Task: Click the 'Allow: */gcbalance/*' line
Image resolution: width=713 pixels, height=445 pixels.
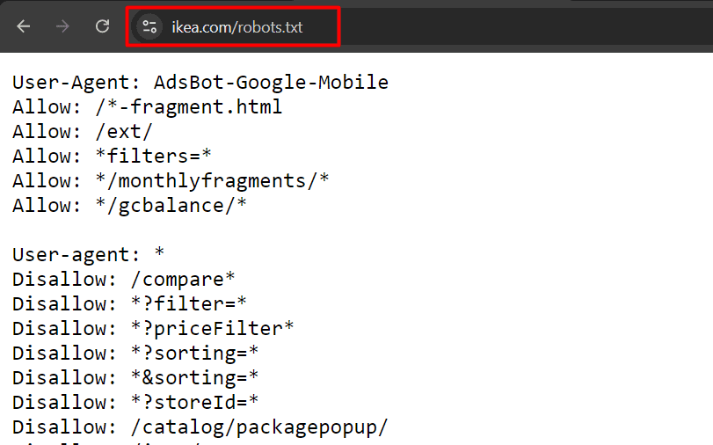Action: (129, 206)
